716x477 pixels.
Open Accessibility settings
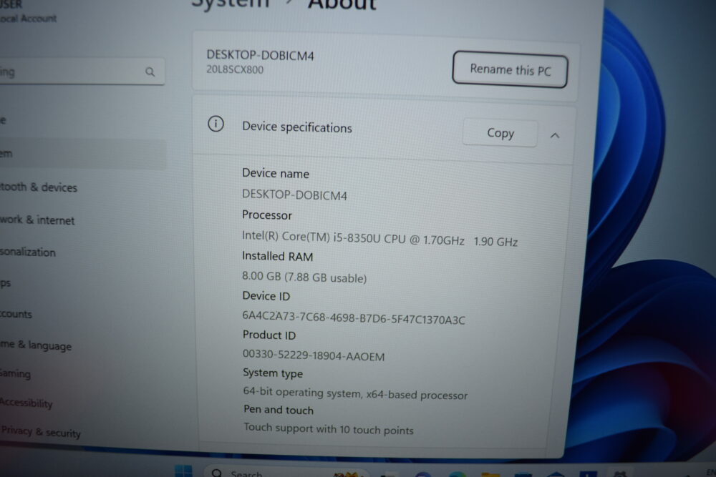[x=26, y=403]
